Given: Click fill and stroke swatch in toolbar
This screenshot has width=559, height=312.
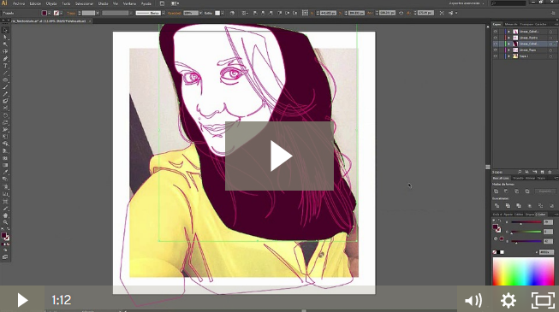Looking at the screenshot, I should pos(5,237).
